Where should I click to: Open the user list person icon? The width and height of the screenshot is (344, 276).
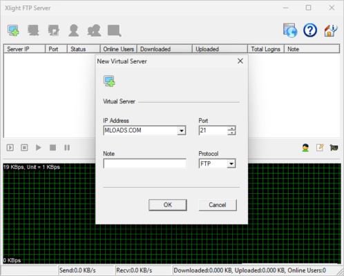coord(305,148)
